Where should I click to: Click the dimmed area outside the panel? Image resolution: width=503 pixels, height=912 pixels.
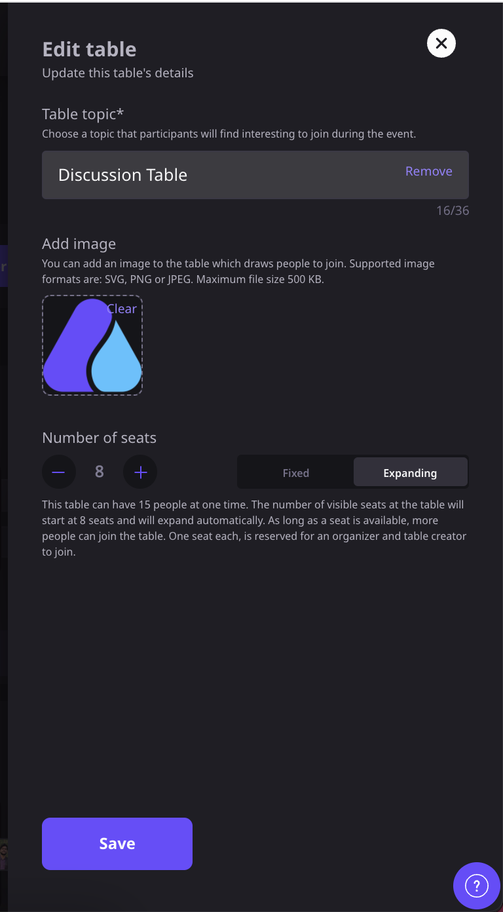[3, 459]
